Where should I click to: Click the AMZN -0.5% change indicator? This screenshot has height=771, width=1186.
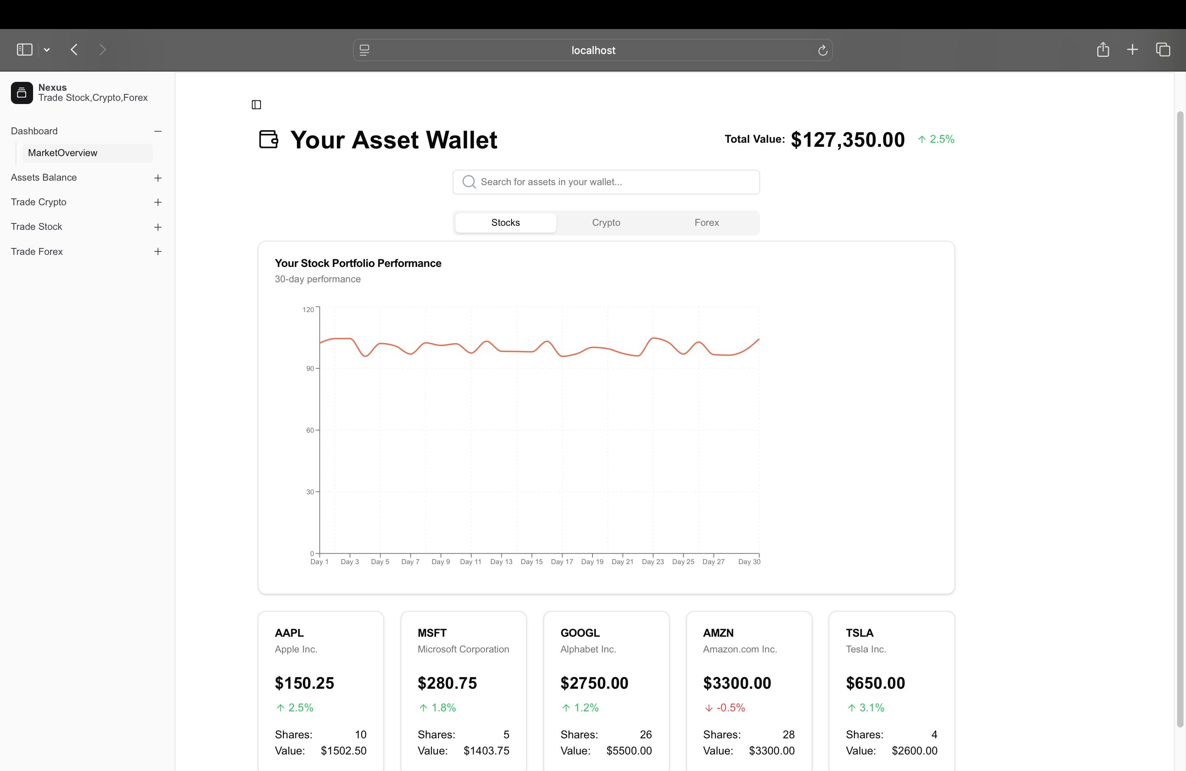coord(725,708)
